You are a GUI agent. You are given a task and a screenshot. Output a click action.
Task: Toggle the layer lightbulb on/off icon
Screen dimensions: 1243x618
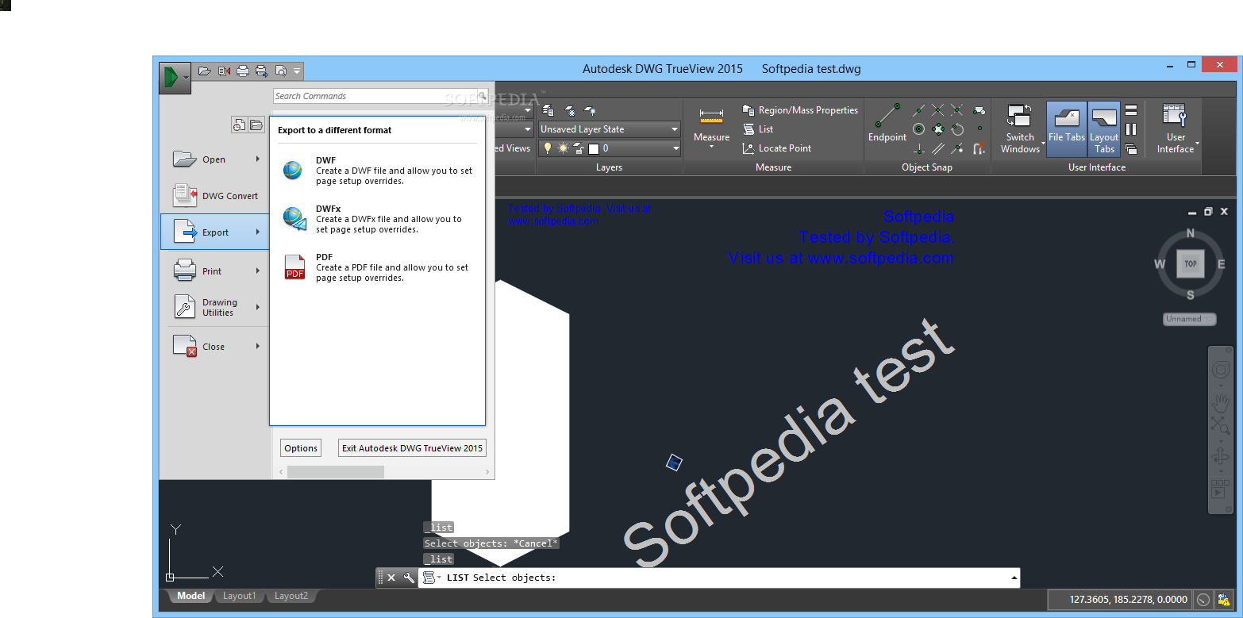pos(547,148)
